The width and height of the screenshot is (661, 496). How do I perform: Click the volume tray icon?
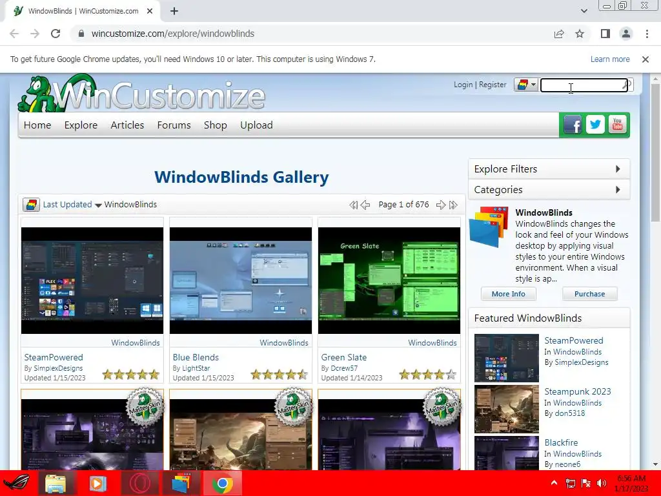(x=602, y=483)
